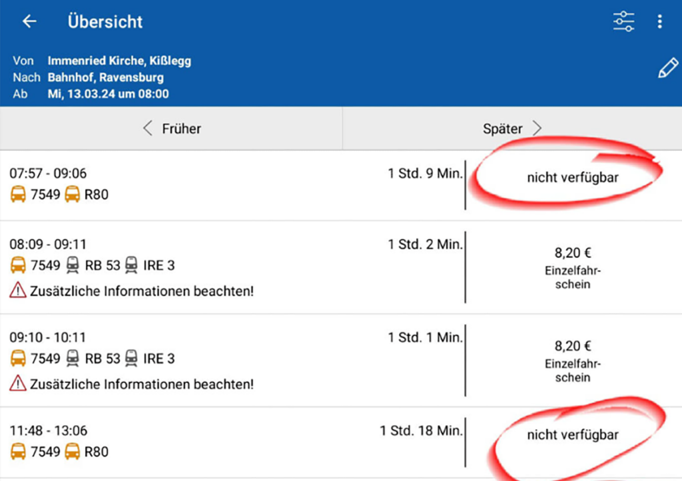Open the filter settings sliders icon

[623, 21]
